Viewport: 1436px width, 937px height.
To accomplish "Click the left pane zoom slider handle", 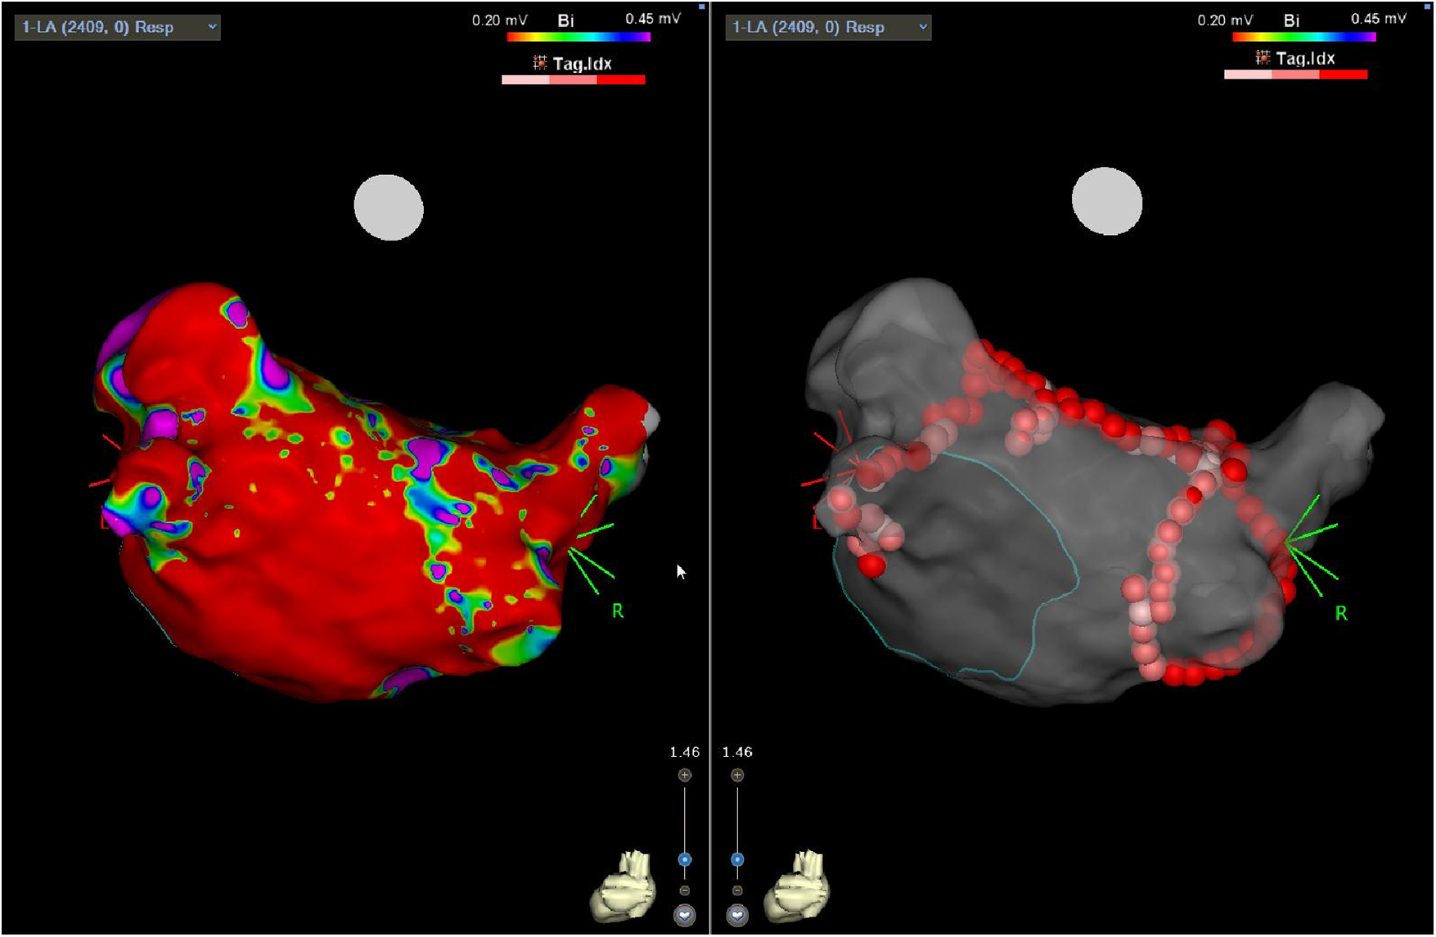I will point(685,859).
